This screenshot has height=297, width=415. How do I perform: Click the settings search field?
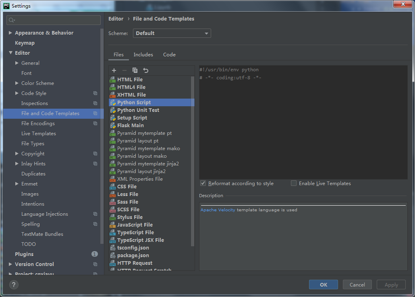(x=54, y=20)
